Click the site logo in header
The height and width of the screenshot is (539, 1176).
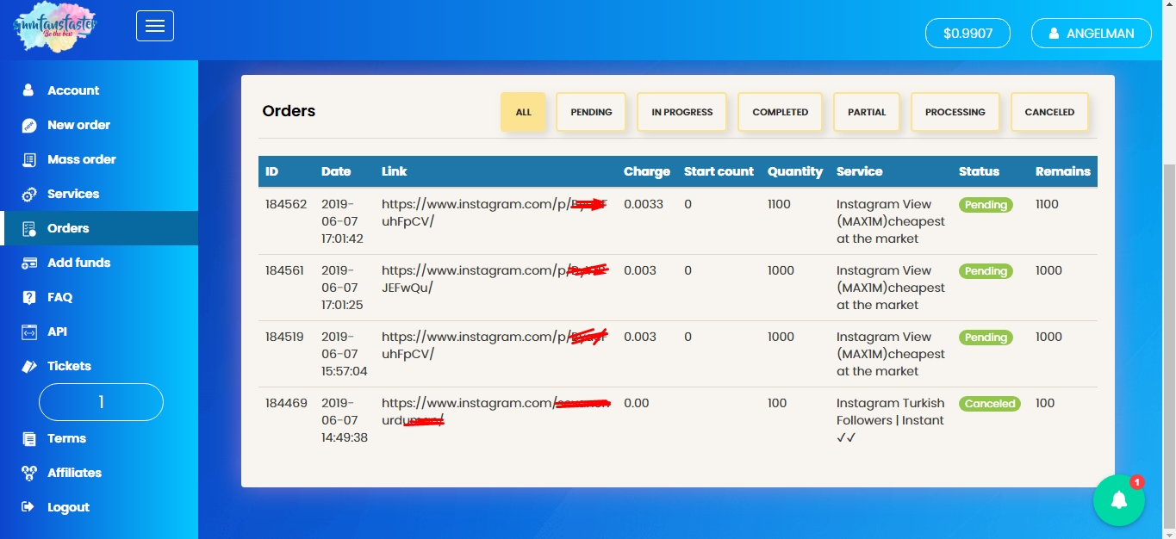55,28
